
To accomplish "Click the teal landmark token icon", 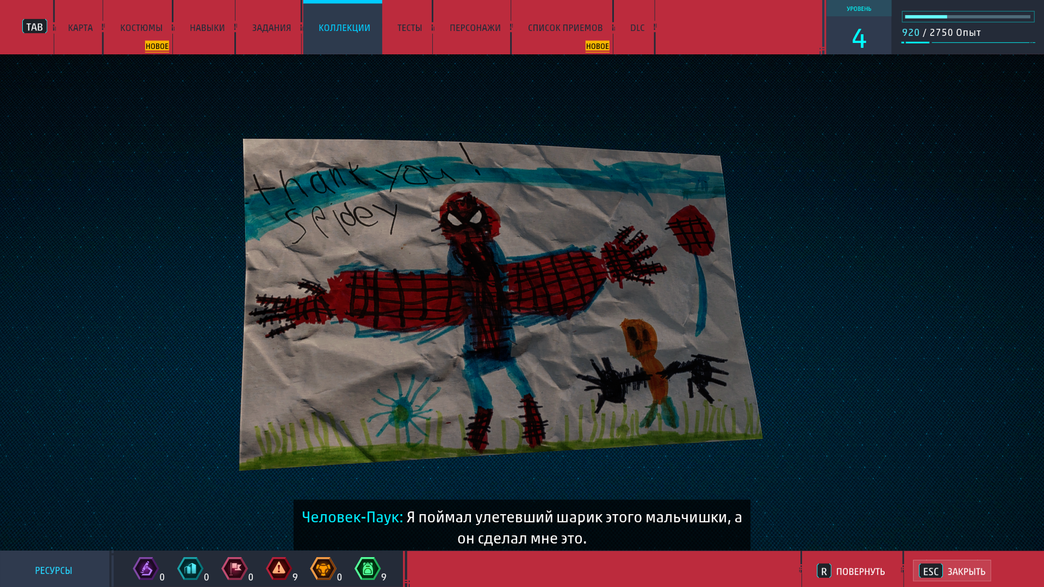I will (x=190, y=569).
